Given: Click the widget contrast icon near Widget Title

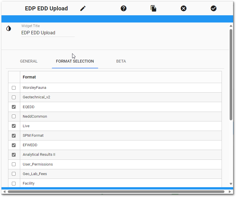Looking at the screenshot, I should [8, 28].
